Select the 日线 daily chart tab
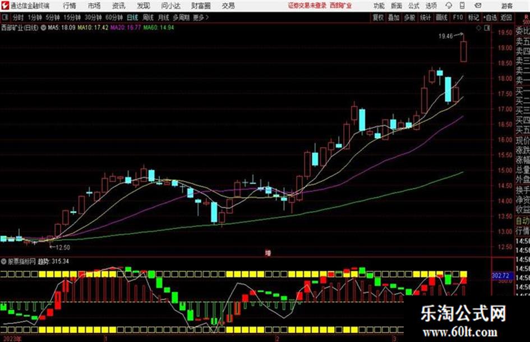This screenshot has width=530, height=342. tap(132, 17)
